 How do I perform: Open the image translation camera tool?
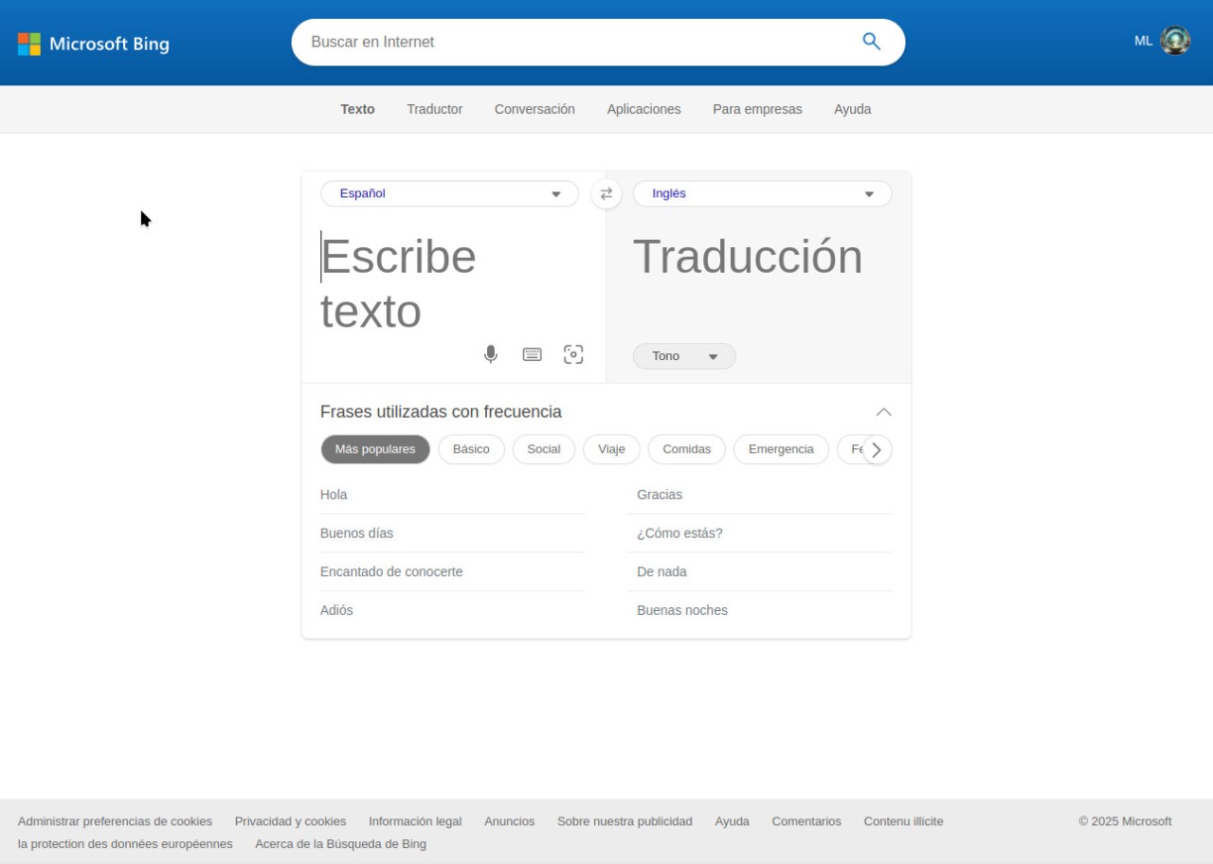[573, 353]
